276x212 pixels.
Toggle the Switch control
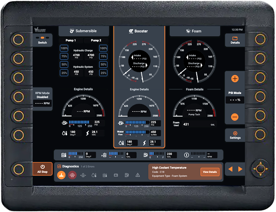click(42, 39)
